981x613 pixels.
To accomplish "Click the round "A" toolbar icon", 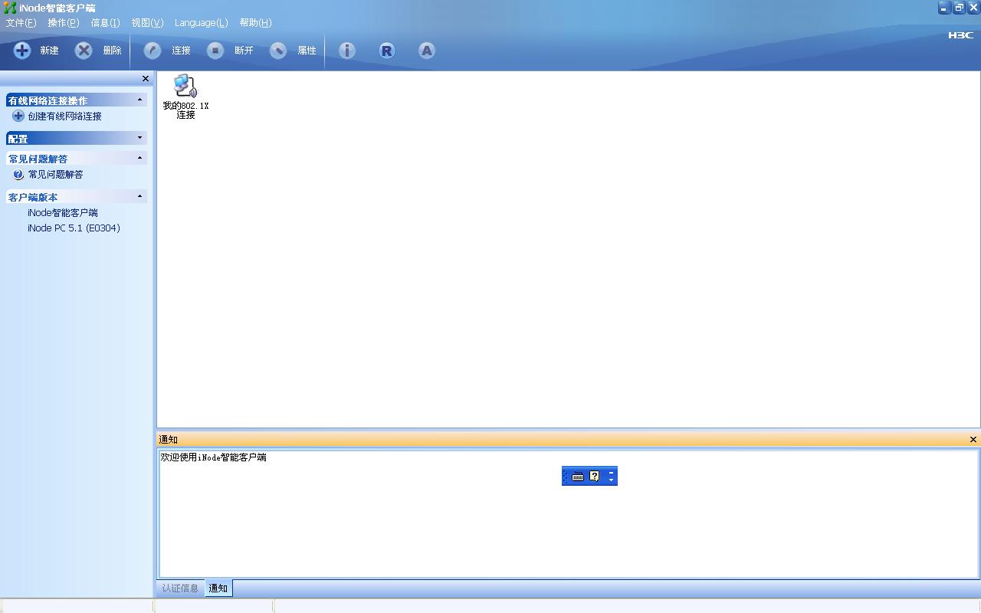I will coord(427,51).
